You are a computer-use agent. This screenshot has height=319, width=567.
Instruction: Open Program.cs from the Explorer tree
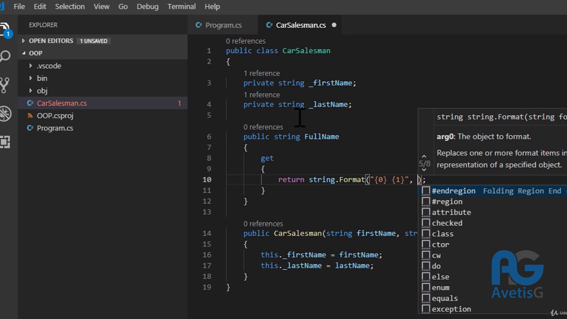[x=55, y=128]
